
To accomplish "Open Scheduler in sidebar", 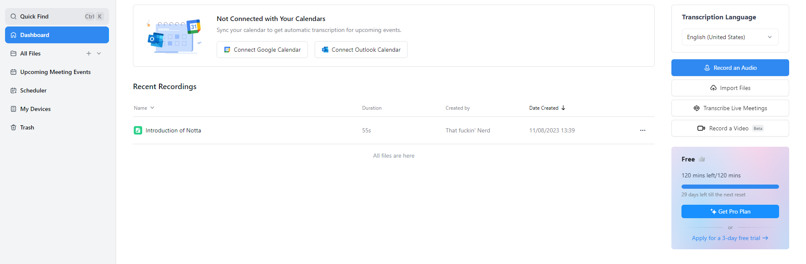I will [57, 90].
